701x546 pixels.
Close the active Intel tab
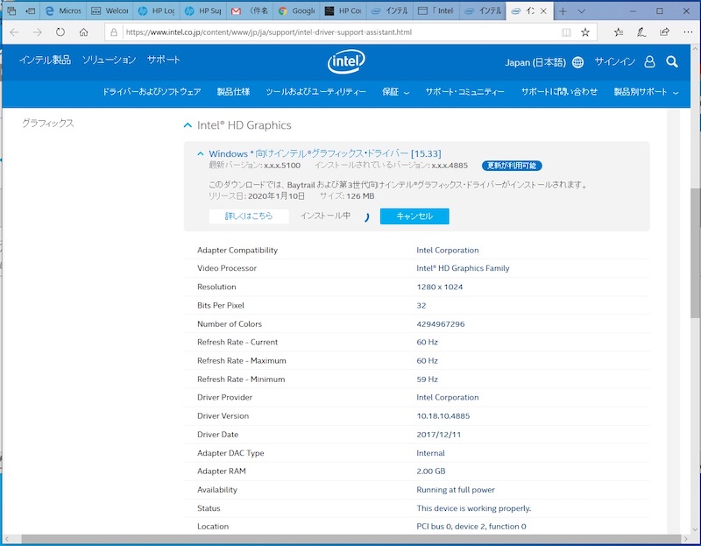[x=543, y=11]
